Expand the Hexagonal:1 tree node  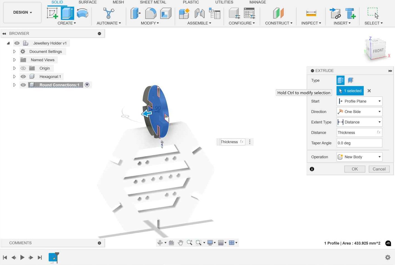(x=14, y=77)
